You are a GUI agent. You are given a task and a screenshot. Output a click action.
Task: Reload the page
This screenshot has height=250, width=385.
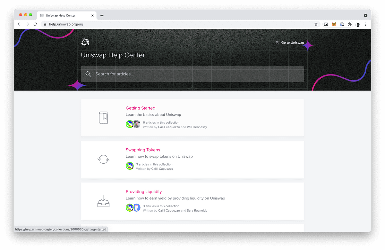point(35,24)
